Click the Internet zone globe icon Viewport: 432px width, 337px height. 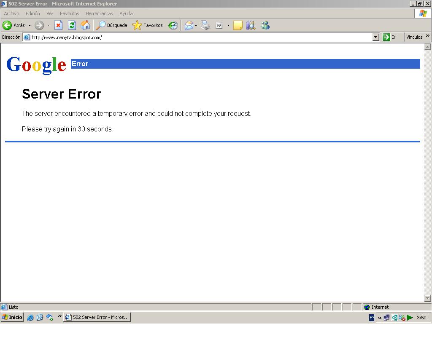tap(367, 307)
